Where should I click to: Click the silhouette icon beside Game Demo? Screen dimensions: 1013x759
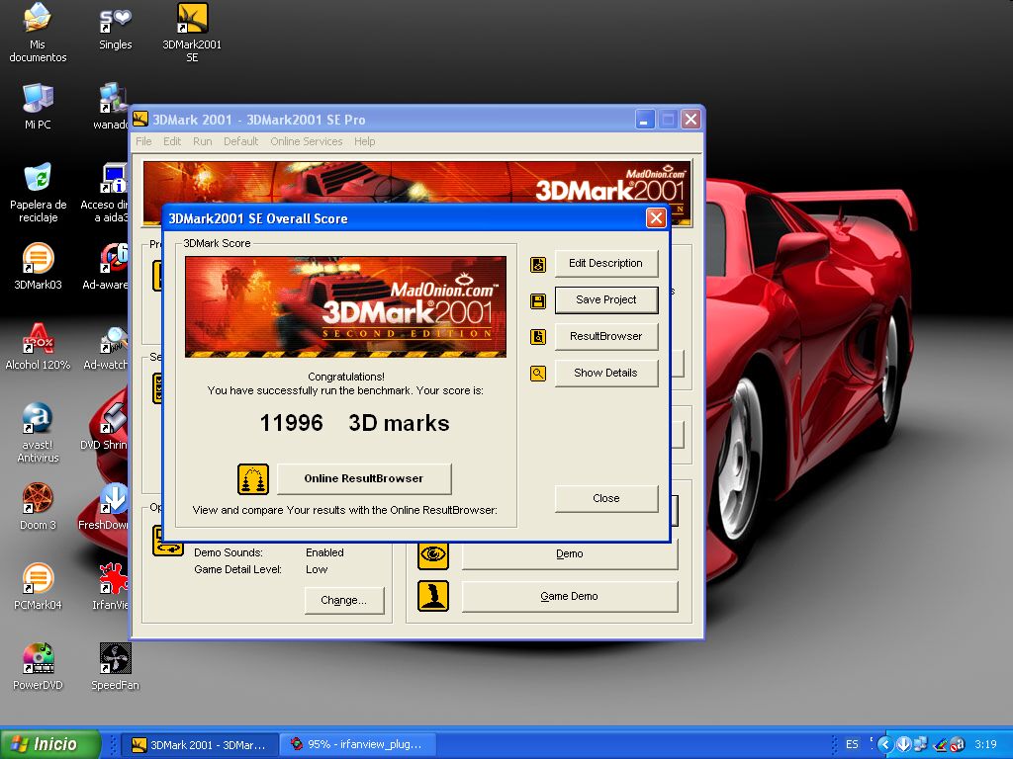[433, 596]
